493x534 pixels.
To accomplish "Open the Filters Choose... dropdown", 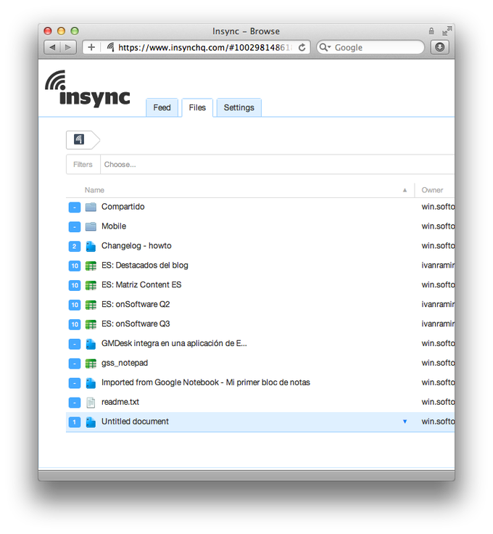I will (277, 165).
